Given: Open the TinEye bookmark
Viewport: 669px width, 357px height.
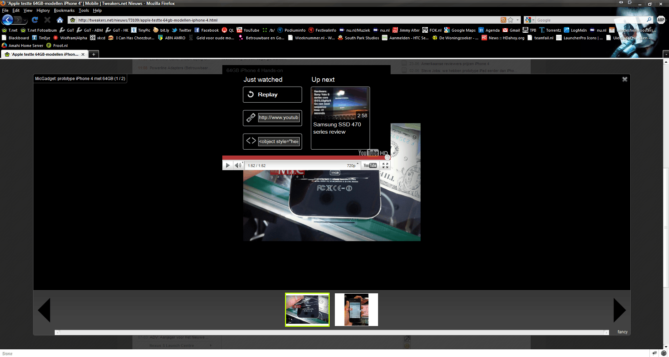Looking at the screenshot, I should [x=41, y=38].
